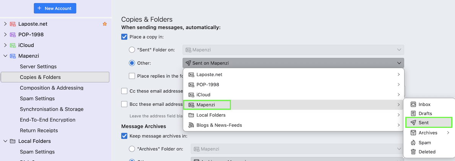This screenshot has width=455, height=161.
Task: Click the iCloud account icon in sidebar
Action: point(13,45)
